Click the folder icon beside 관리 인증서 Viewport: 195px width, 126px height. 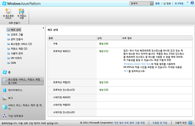point(8,39)
